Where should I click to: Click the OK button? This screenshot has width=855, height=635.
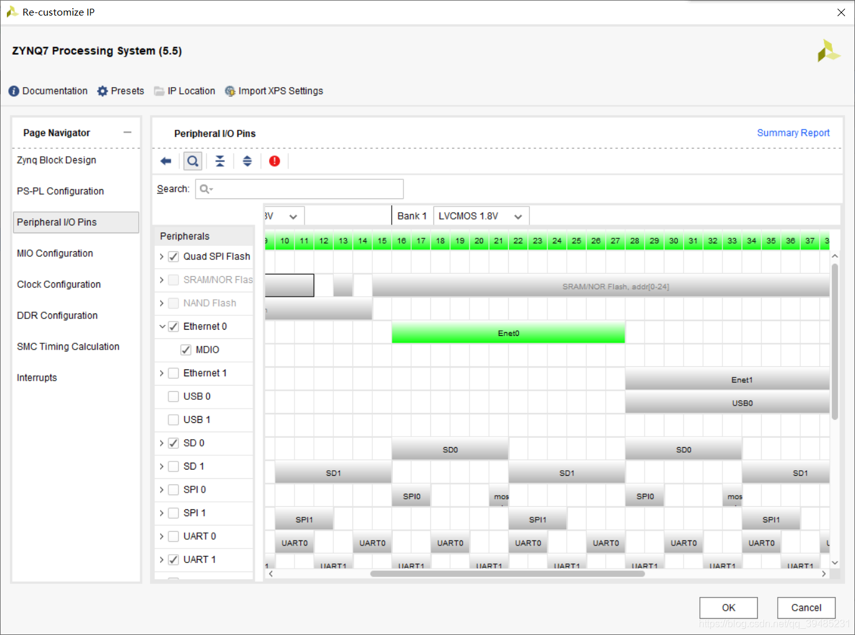tap(729, 608)
